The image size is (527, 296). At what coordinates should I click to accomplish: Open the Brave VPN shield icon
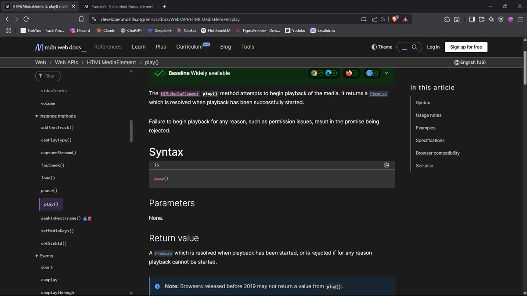(x=501, y=19)
